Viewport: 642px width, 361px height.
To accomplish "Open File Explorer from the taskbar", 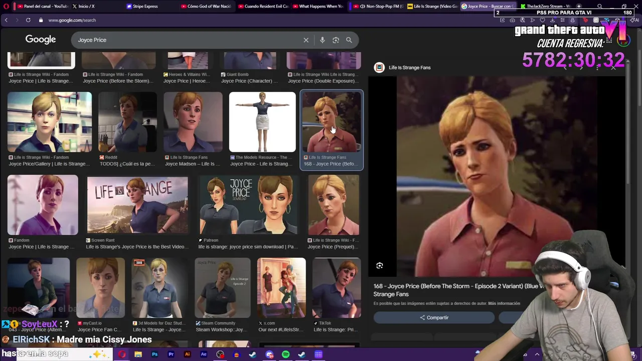I will pyautogui.click(x=138, y=354).
